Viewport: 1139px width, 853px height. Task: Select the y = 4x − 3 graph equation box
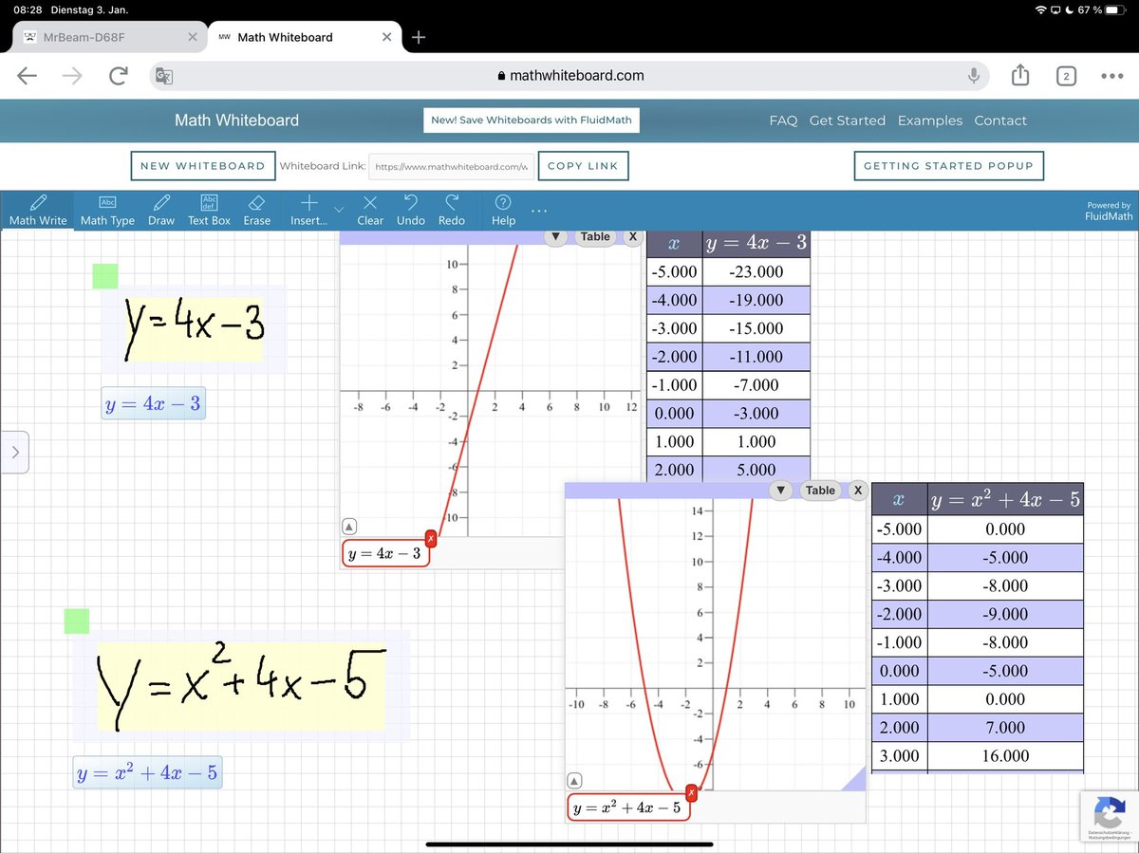click(x=385, y=553)
